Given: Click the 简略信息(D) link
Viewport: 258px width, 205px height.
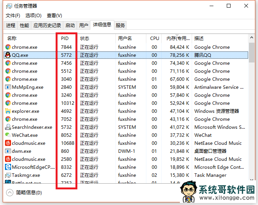Looking at the screenshot, I should 29,193.
